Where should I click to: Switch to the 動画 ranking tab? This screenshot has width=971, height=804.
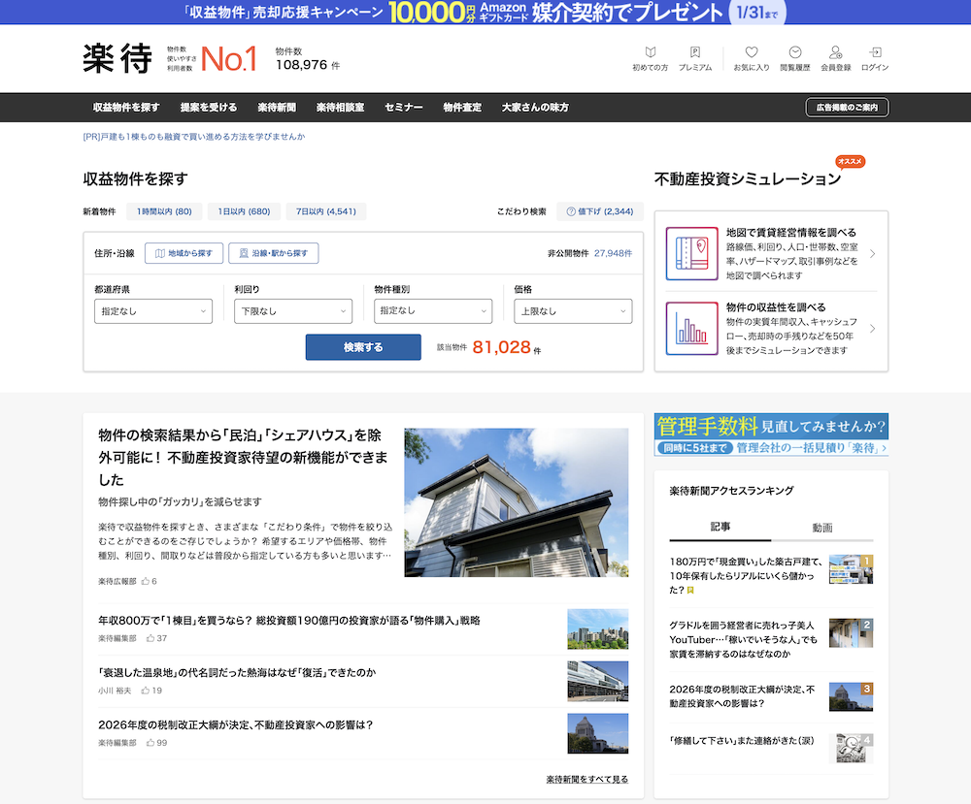point(821,525)
